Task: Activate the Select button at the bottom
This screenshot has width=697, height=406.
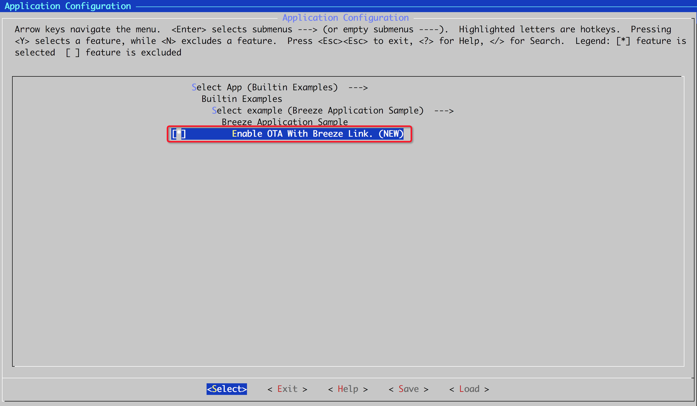Action: (x=227, y=389)
